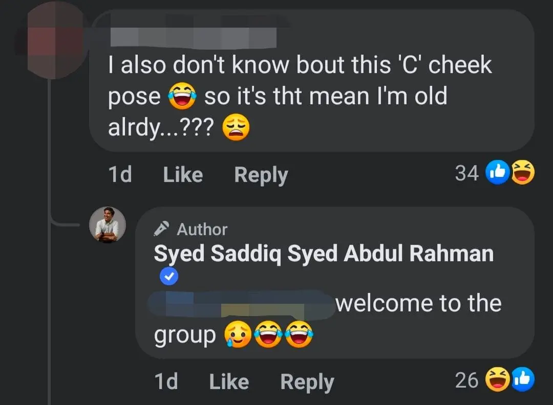Viewport: 553px width, 405px height.
Task: Open Syed Saddiq Syed Abdul Rahman's profile name
Action: pos(322,253)
